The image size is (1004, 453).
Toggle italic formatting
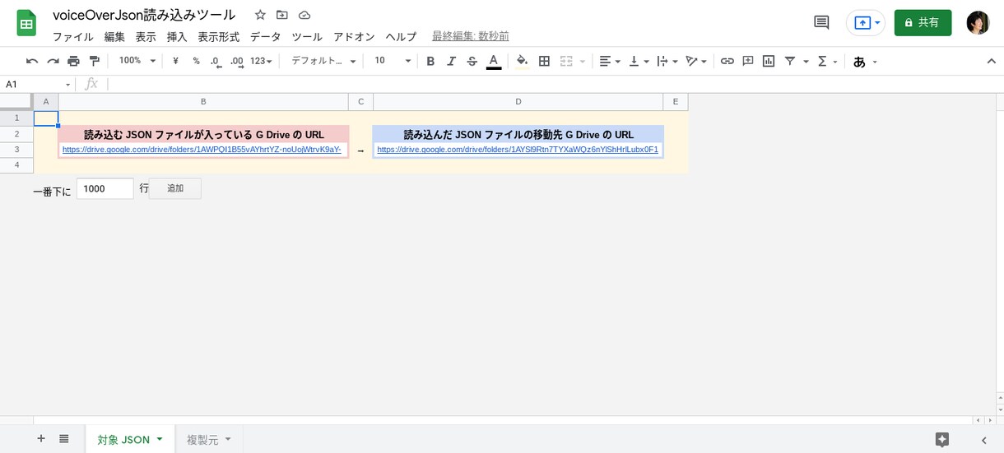tap(451, 61)
